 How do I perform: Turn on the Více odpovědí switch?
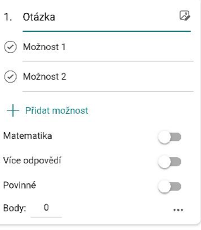170,162
